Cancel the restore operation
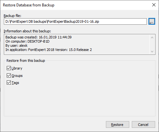159x132 pixels. tap(143, 125)
